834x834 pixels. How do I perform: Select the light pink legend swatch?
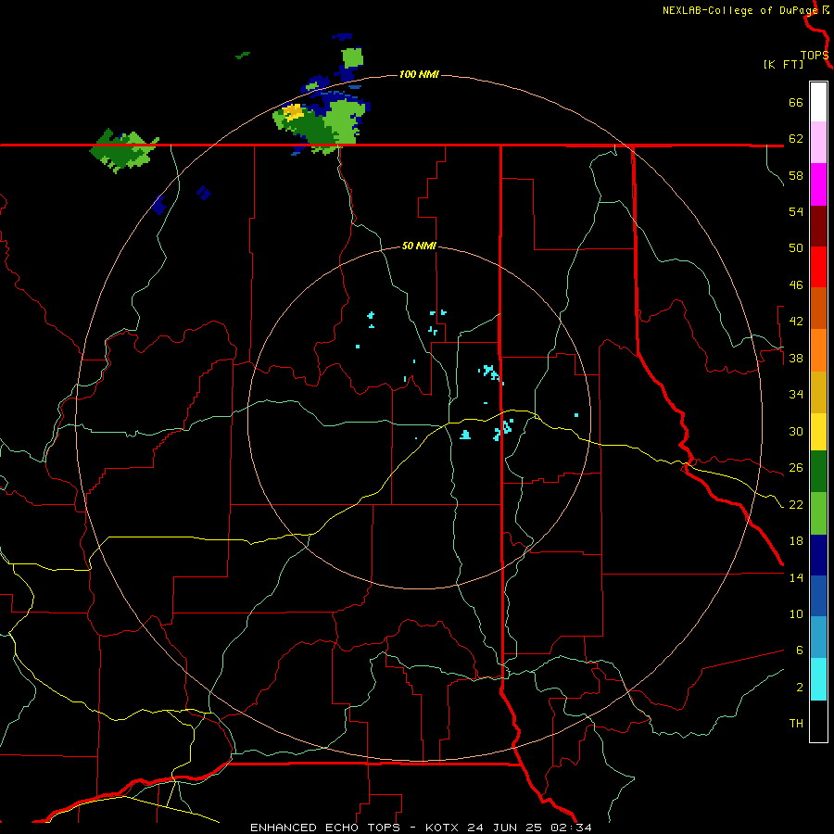818,142
